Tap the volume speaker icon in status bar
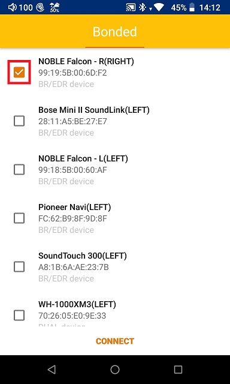 [x=13, y=7]
